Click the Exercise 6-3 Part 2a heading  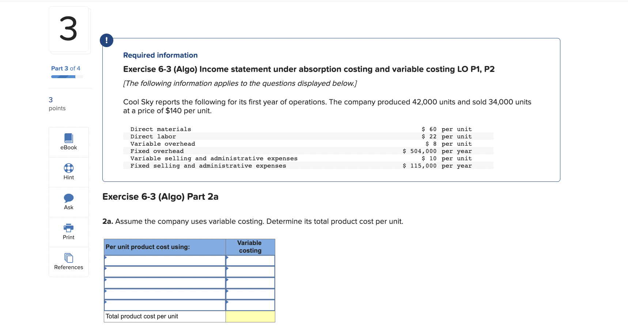[160, 196]
